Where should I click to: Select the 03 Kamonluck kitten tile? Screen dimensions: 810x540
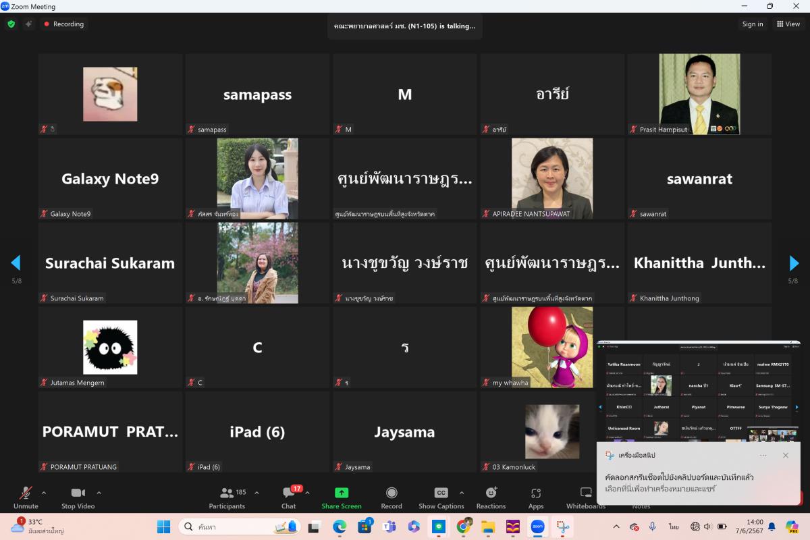click(x=552, y=432)
